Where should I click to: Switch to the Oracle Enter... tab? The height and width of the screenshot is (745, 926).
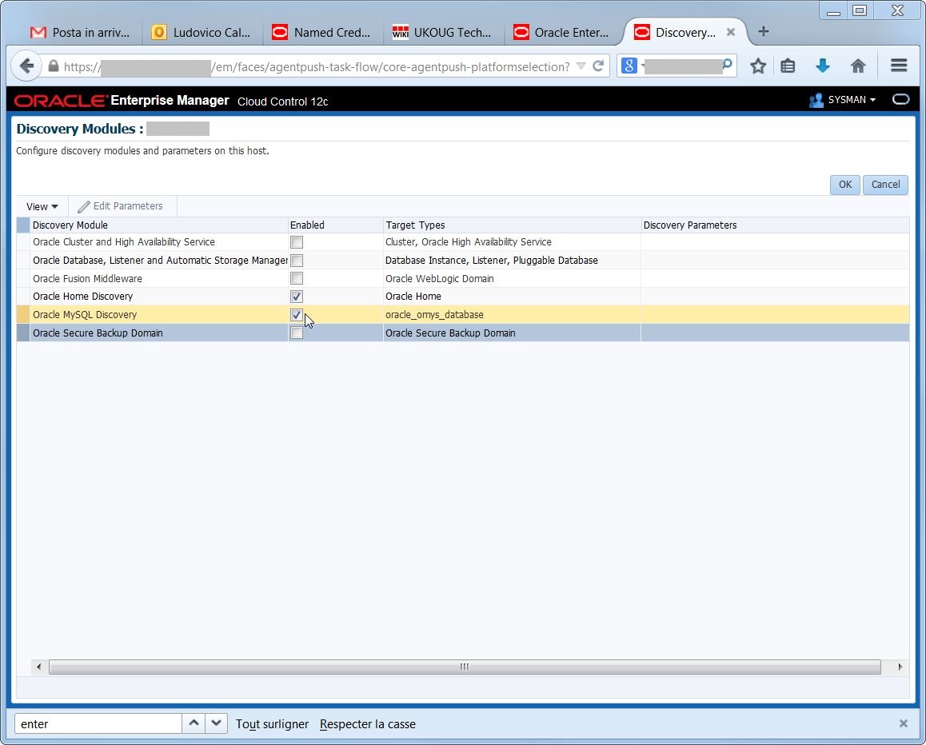(561, 33)
